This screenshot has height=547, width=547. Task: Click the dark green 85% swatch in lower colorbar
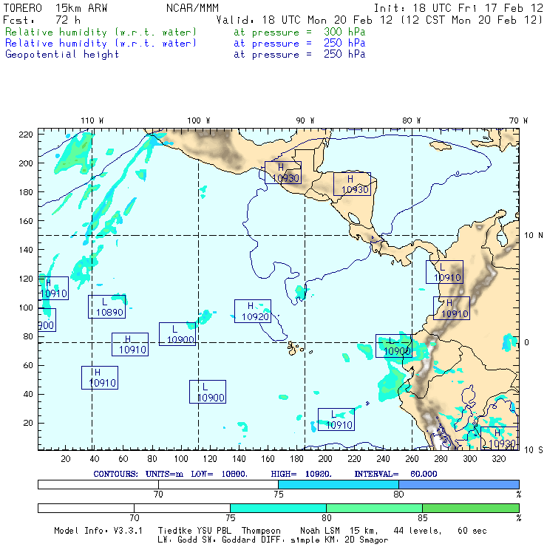pyautogui.click(x=470, y=509)
